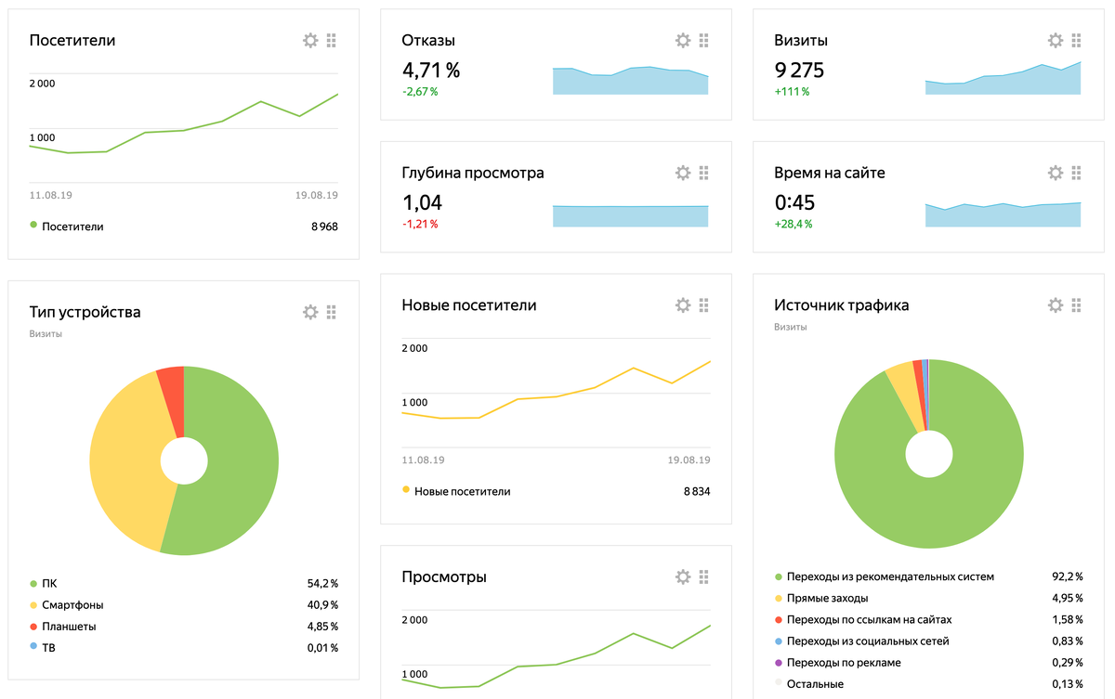Viewport: 1115px width, 699px height.
Task: Open settings gear of Источник трафика widget
Action: [1056, 305]
